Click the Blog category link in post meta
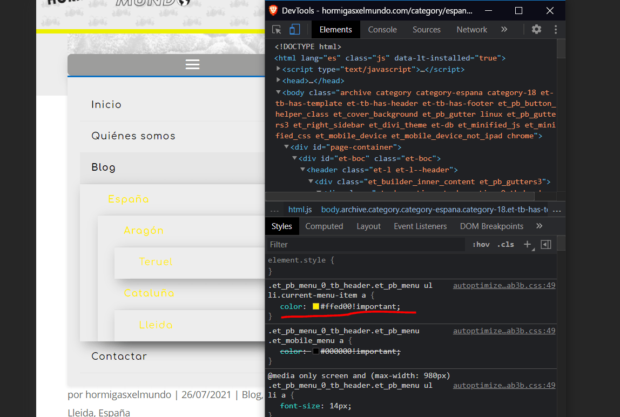Image resolution: width=620 pixels, height=417 pixels. [x=251, y=394]
